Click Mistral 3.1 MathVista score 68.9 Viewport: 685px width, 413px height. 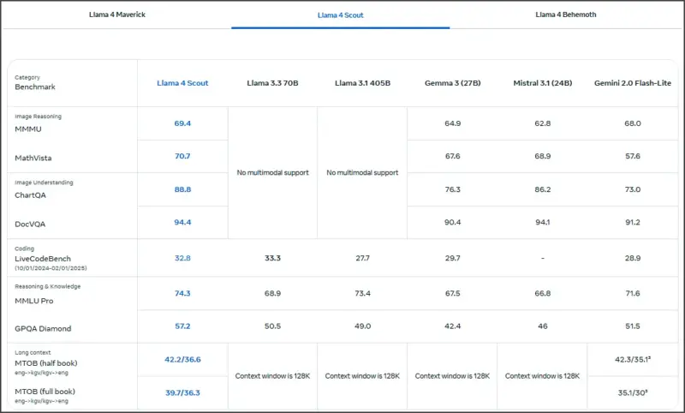543,156
